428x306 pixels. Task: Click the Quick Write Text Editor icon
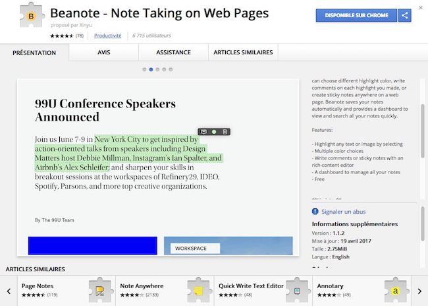point(296,290)
